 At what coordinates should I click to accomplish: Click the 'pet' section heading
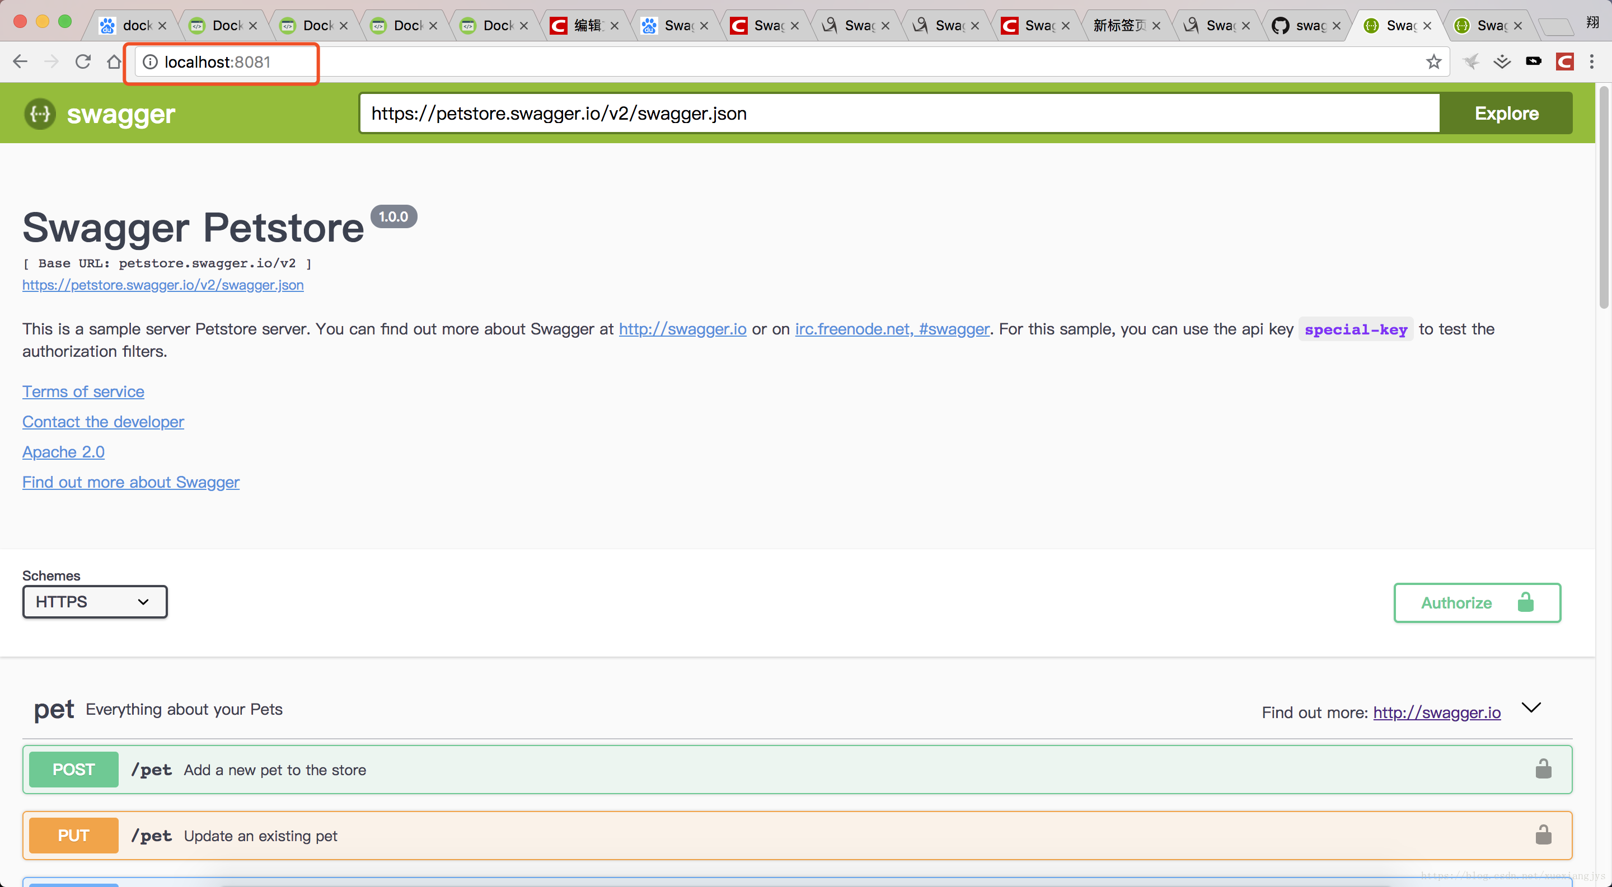[x=54, y=710]
